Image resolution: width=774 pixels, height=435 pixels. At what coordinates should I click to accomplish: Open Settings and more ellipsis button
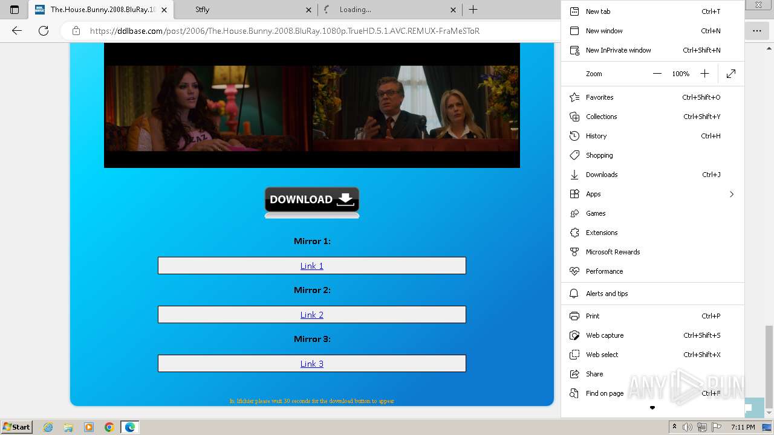pyautogui.click(x=757, y=31)
